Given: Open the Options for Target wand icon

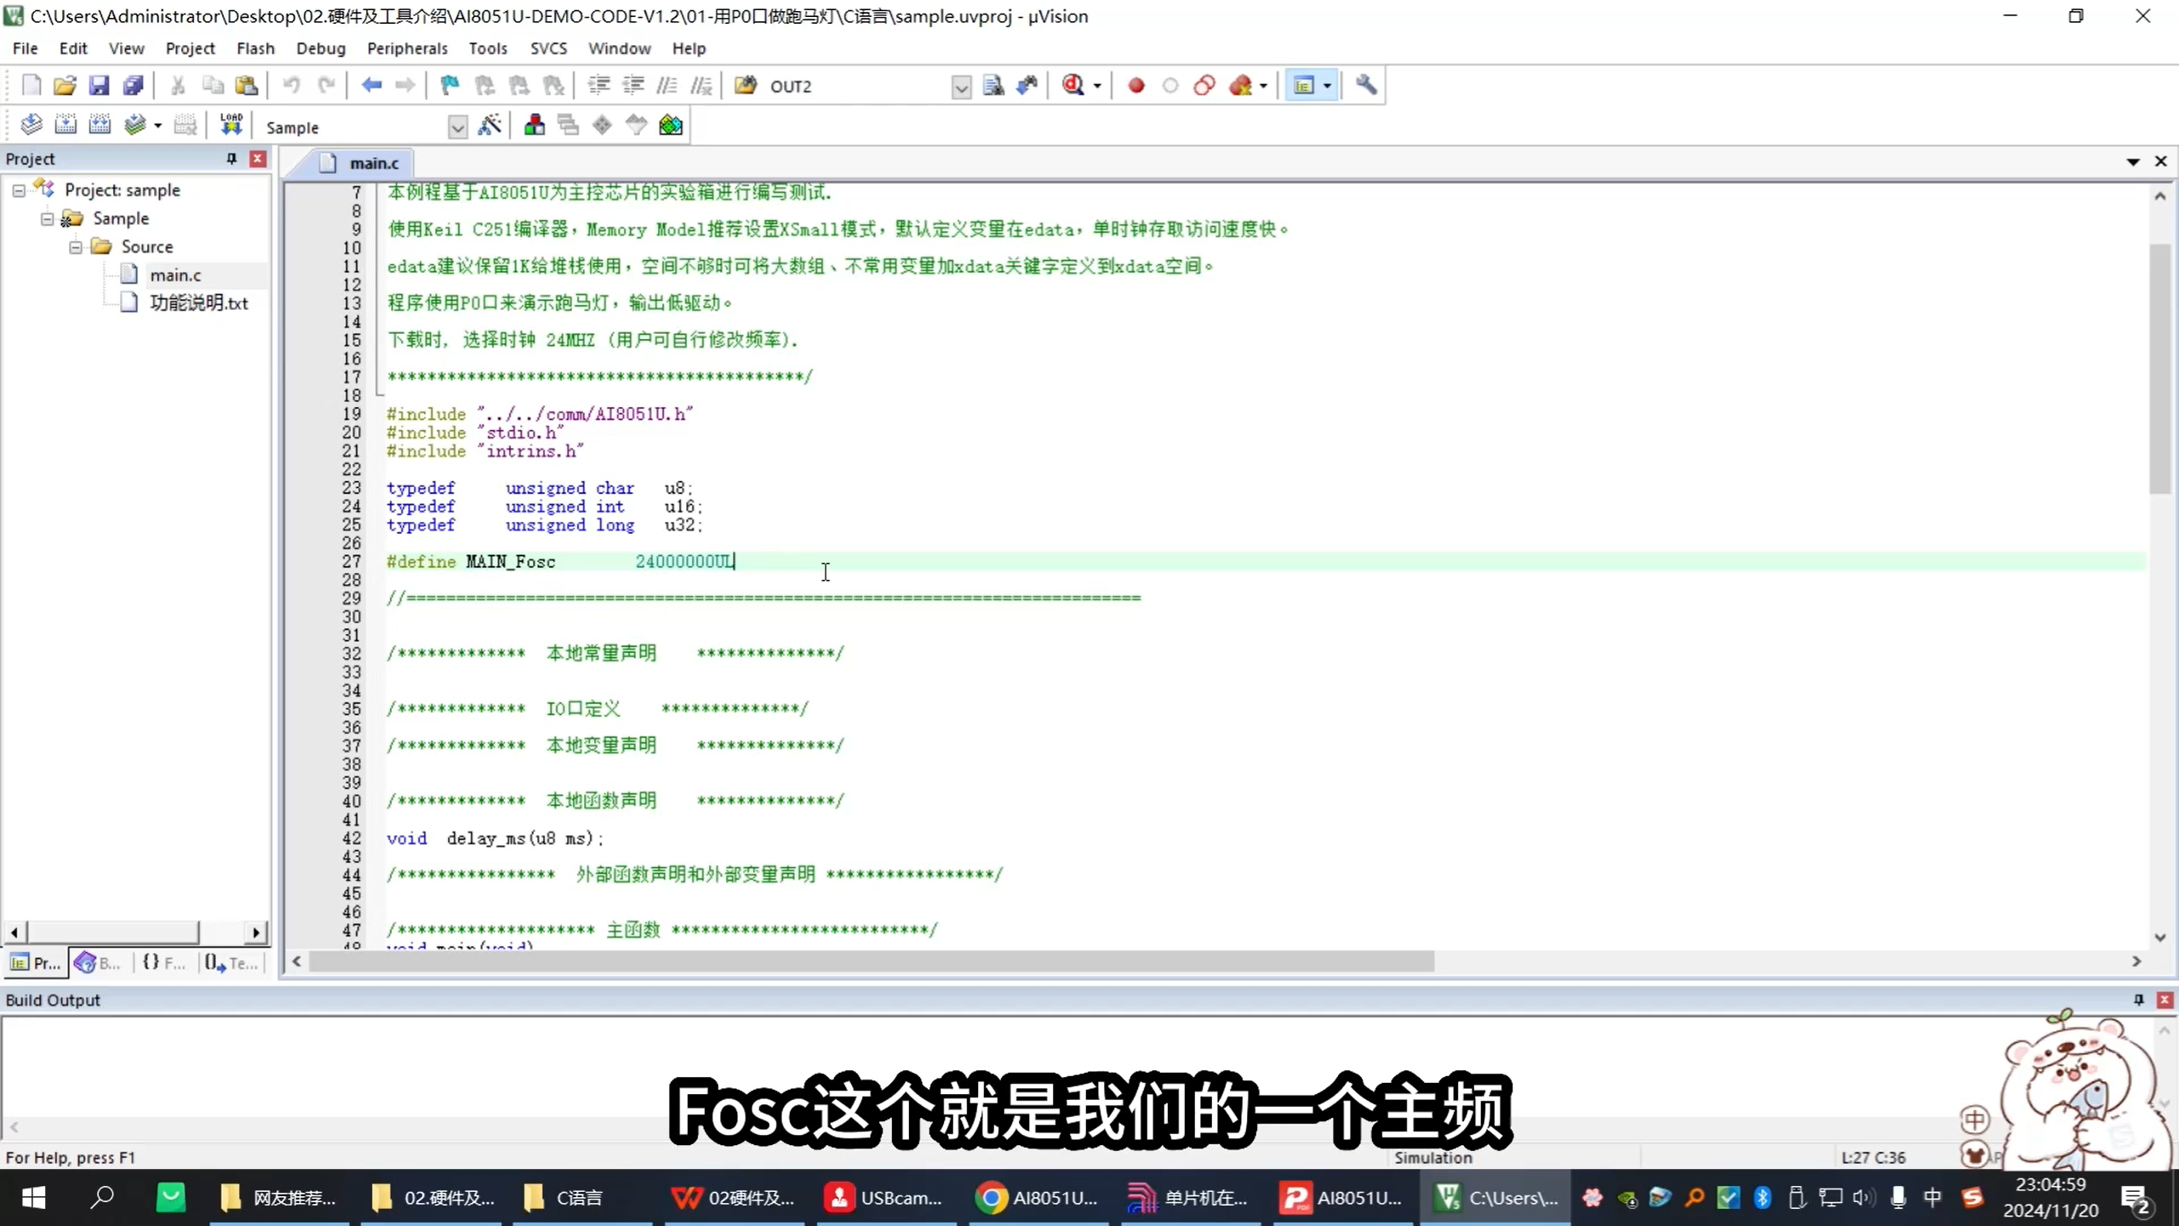Looking at the screenshot, I should click(491, 125).
